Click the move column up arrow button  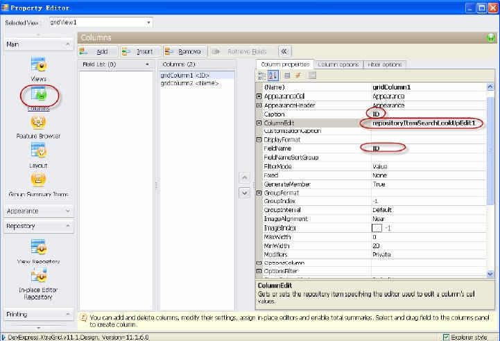coord(245,177)
